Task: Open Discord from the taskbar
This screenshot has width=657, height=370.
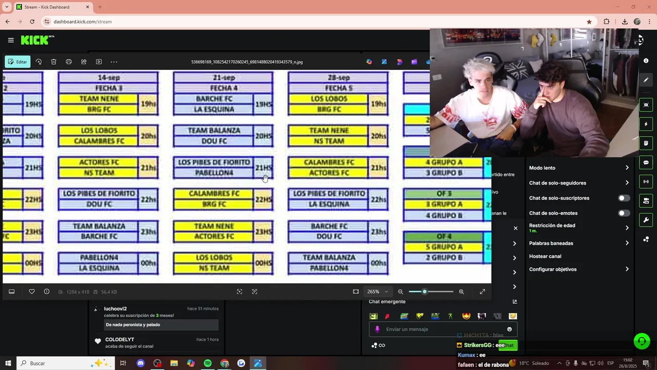Action: (x=141, y=363)
